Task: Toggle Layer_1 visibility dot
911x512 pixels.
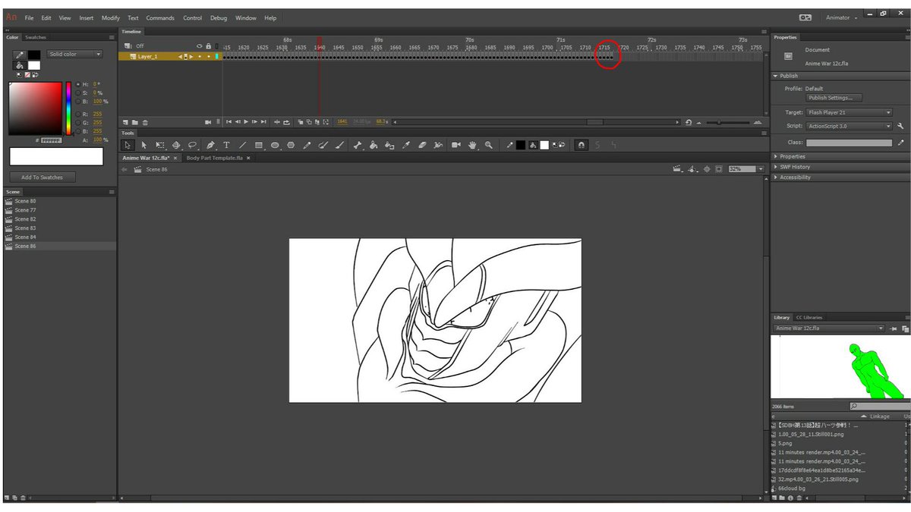Action: click(x=200, y=56)
